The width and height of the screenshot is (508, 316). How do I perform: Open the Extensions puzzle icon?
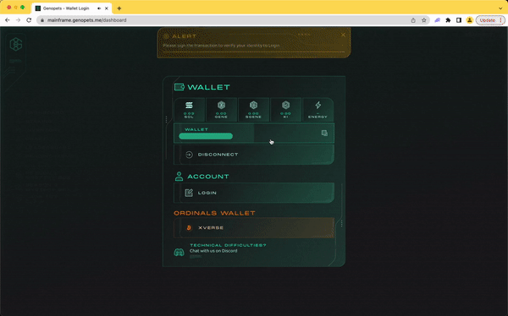pos(448,20)
